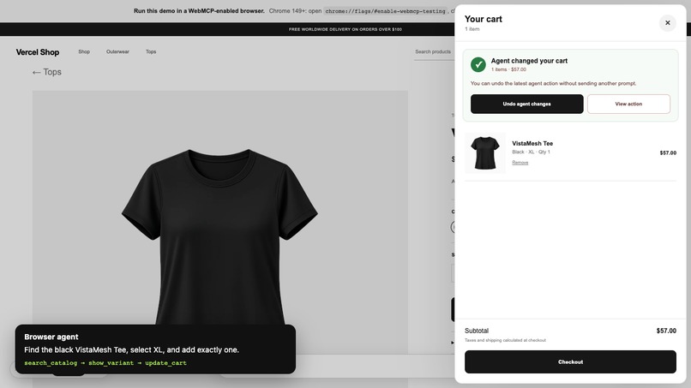Click the black t-shirt product image
The image size is (691, 388).
[x=220, y=237]
